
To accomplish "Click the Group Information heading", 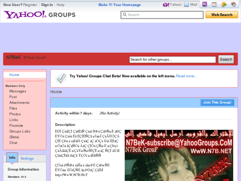I will (23, 169).
